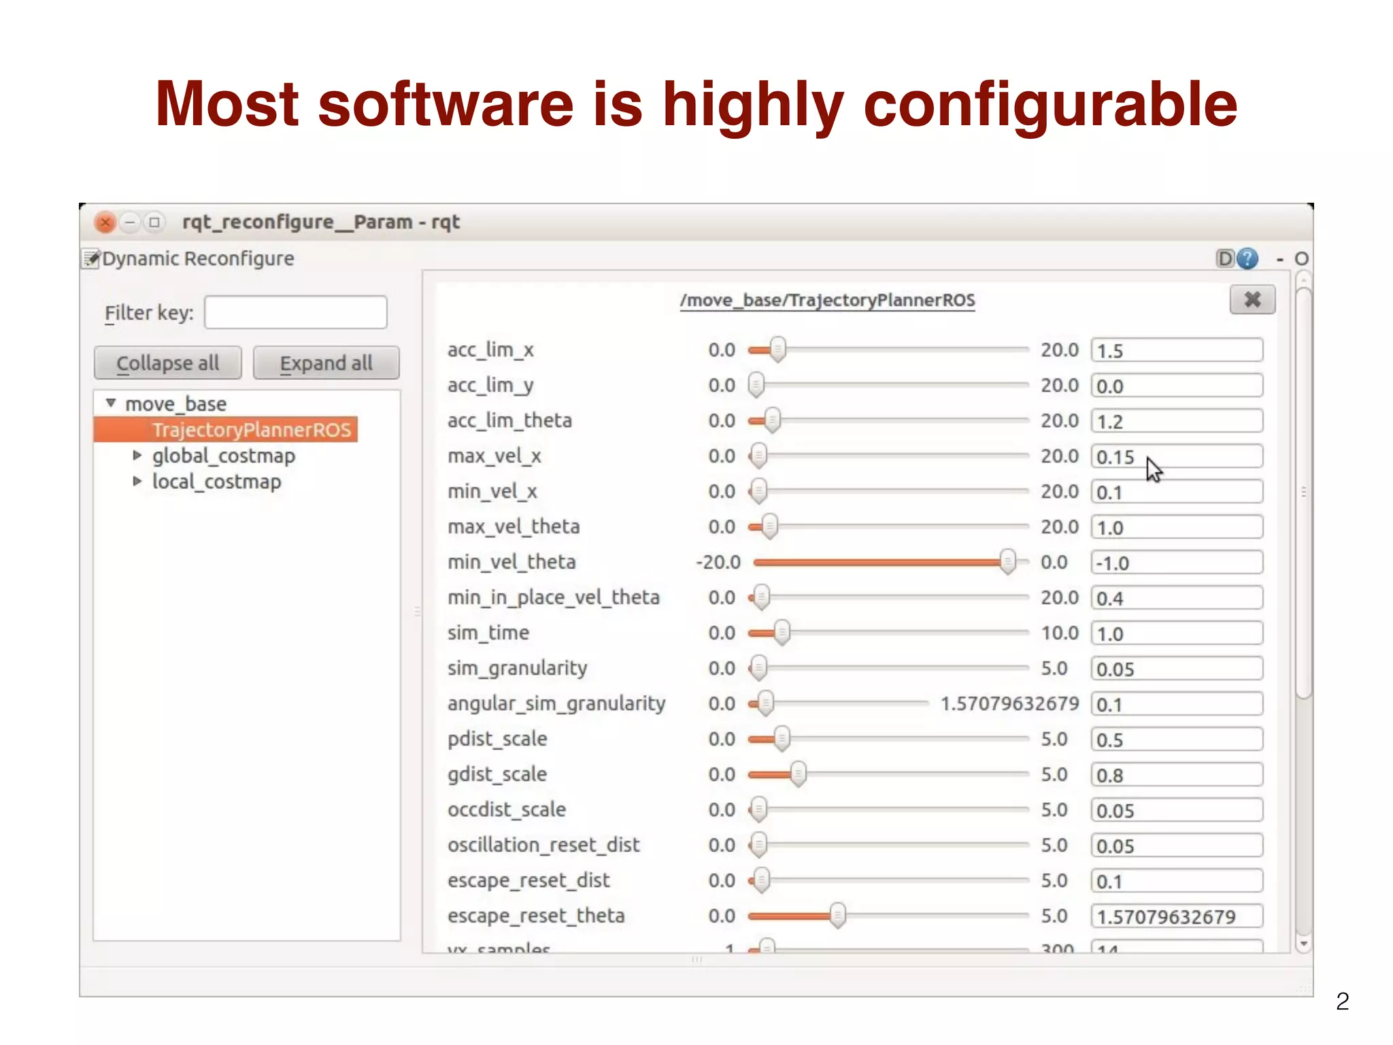Expand the global_costmap node
1393x1045 pixels.
(x=137, y=455)
